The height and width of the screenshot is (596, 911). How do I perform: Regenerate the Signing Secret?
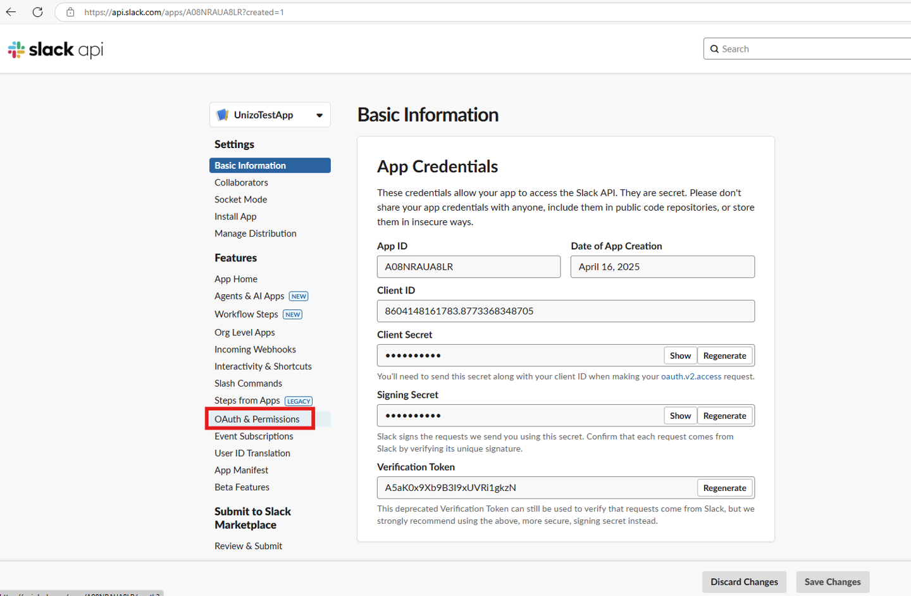pyautogui.click(x=724, y=416)
